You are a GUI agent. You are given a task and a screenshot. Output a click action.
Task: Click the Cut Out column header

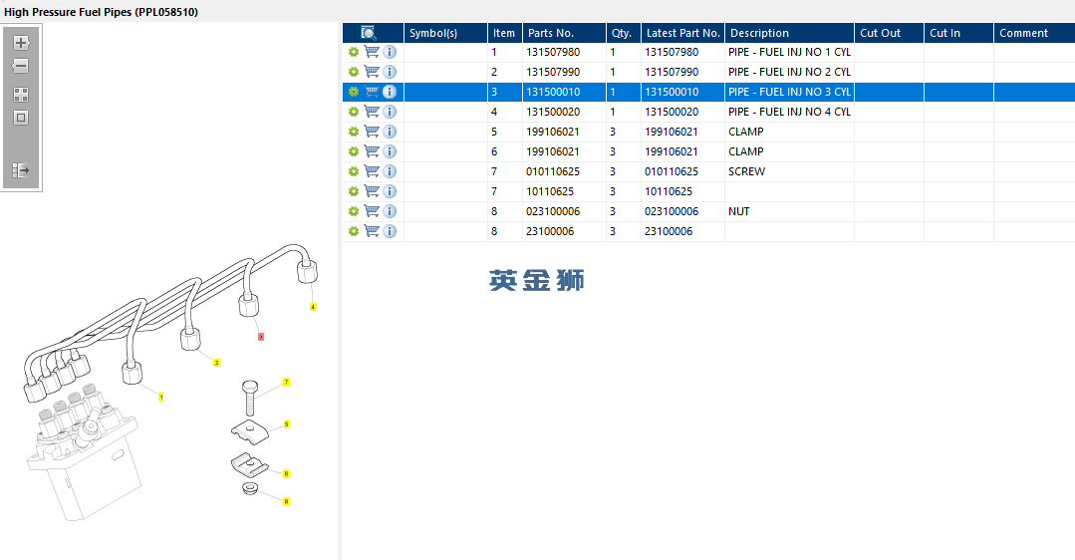[x=890, y=33]
